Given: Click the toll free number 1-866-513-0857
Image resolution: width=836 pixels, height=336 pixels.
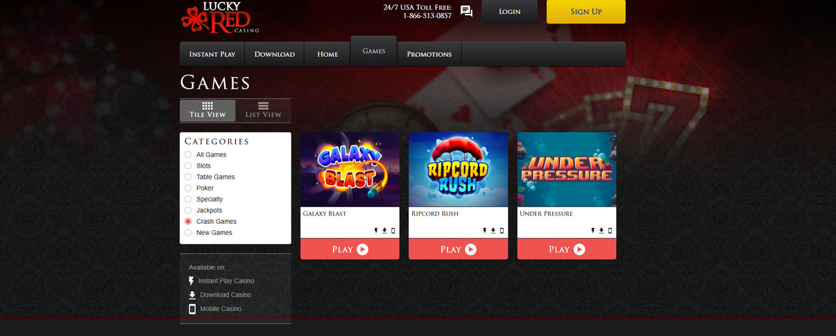Looking at the screenshot, I should pyautogui.click(x=427, y=16).
